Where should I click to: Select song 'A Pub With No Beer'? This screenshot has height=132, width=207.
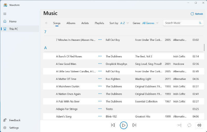pyautogui.click(x=68, y=102)
